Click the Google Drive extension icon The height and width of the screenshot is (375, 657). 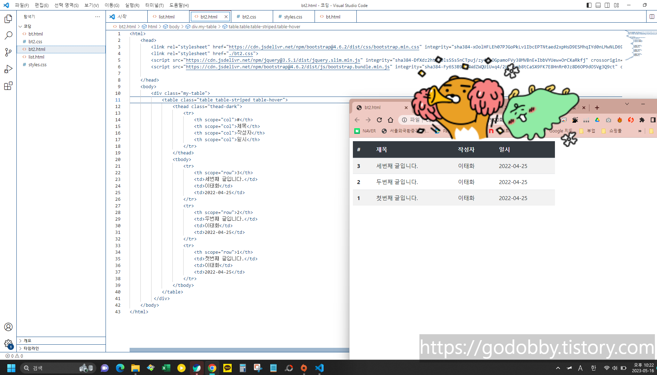[x=597, y=120]
